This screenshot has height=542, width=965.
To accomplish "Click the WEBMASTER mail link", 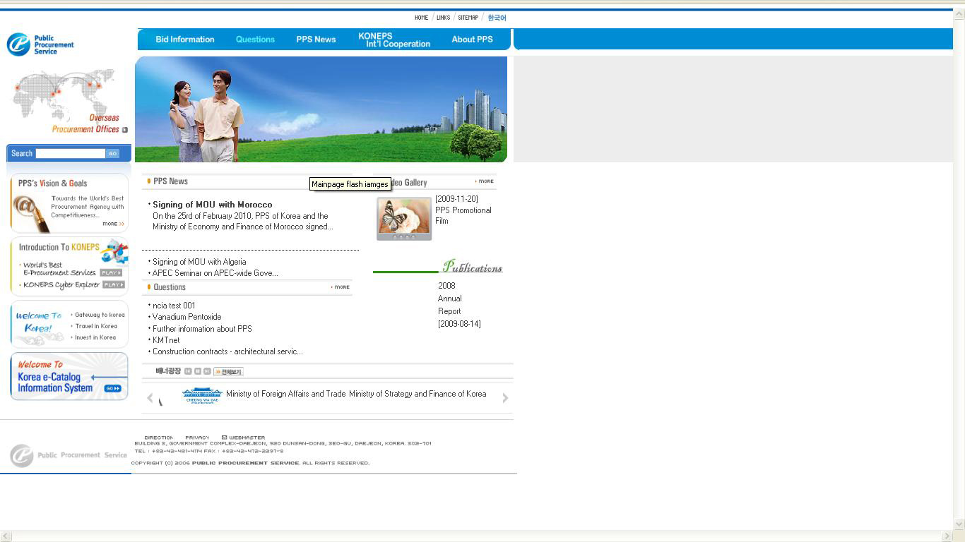I will (x=243, y=438).
